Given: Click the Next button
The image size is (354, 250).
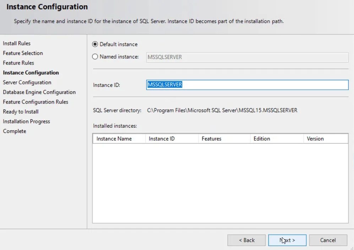Looking at the screenshot, I should point(287,240).
